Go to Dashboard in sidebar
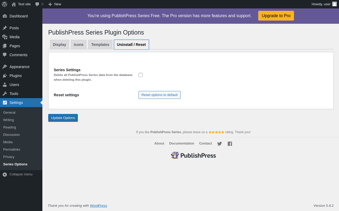This screenshot has height=211, width=339. click(19, 16)
